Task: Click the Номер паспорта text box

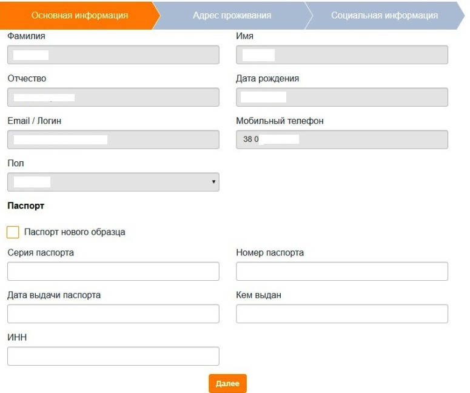Action: click(x=341, y=272)
